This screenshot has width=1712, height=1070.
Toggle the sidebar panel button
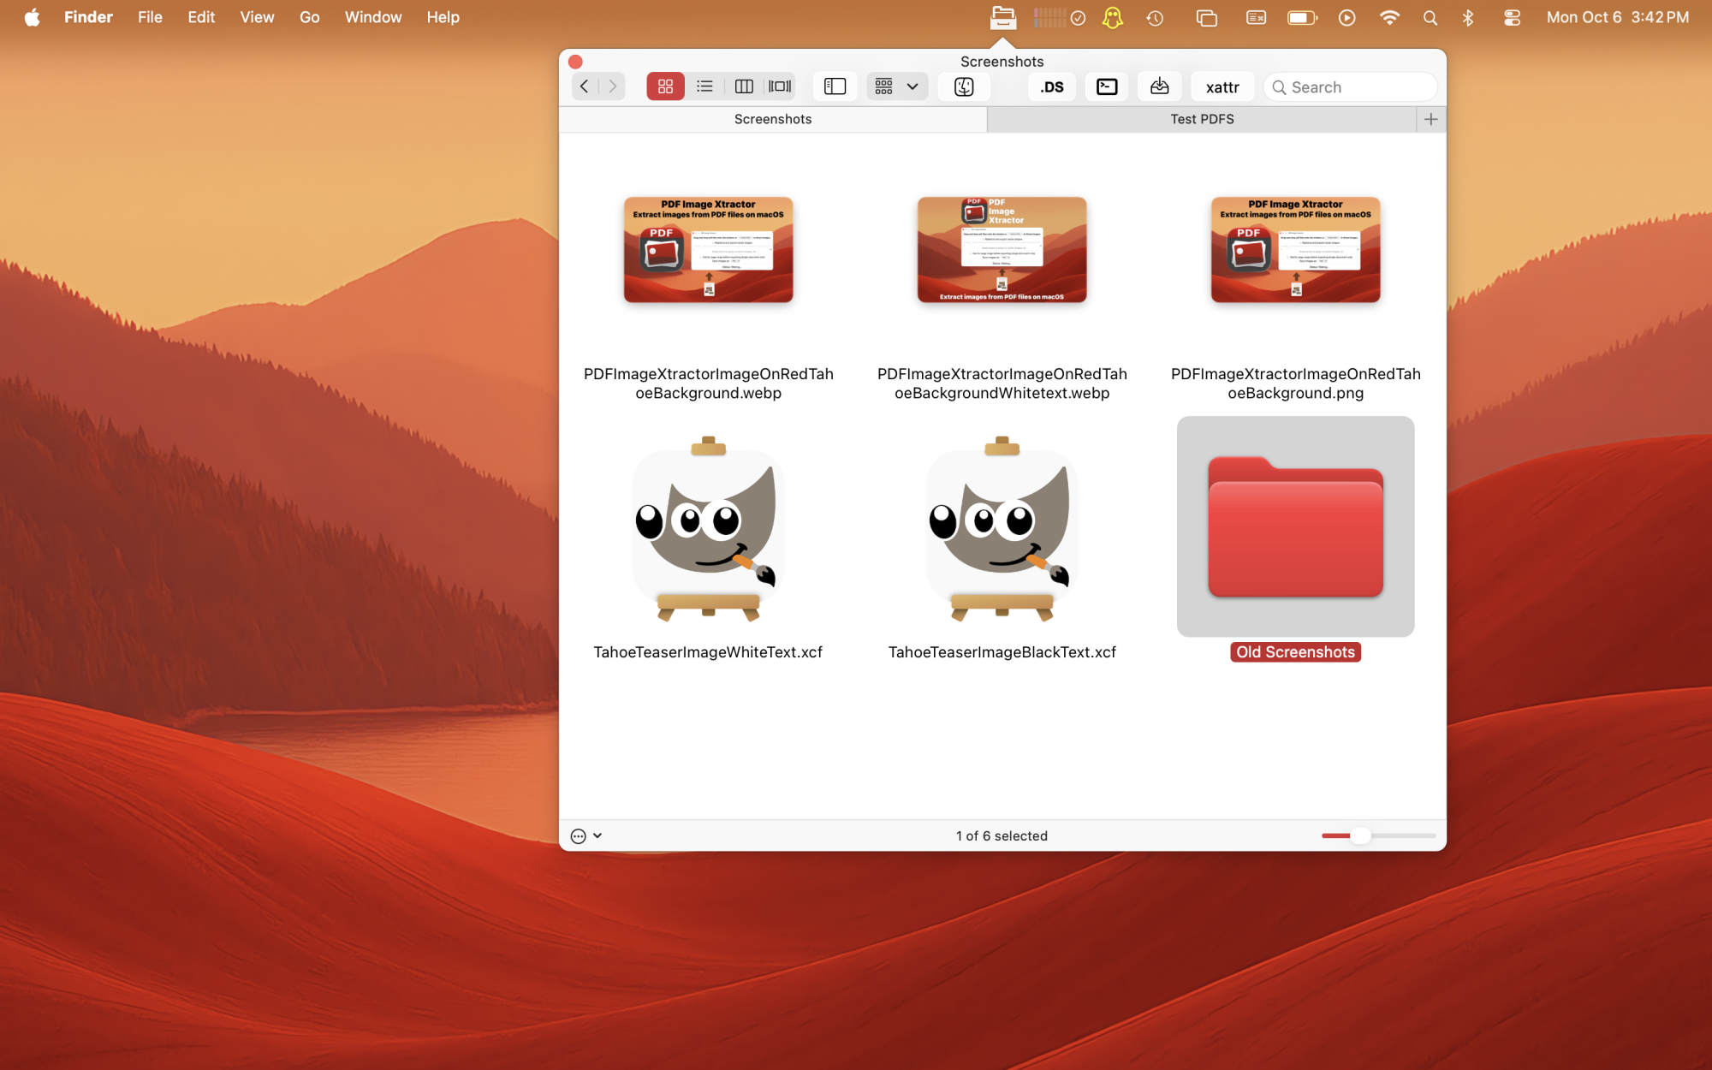835,86
